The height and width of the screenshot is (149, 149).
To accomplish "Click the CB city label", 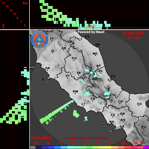I will 120,102.
